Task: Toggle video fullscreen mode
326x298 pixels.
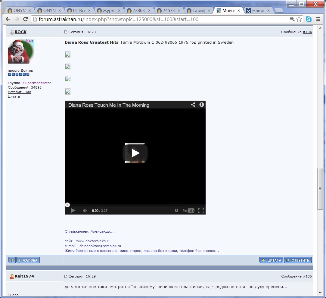Action: coord(201,211)
